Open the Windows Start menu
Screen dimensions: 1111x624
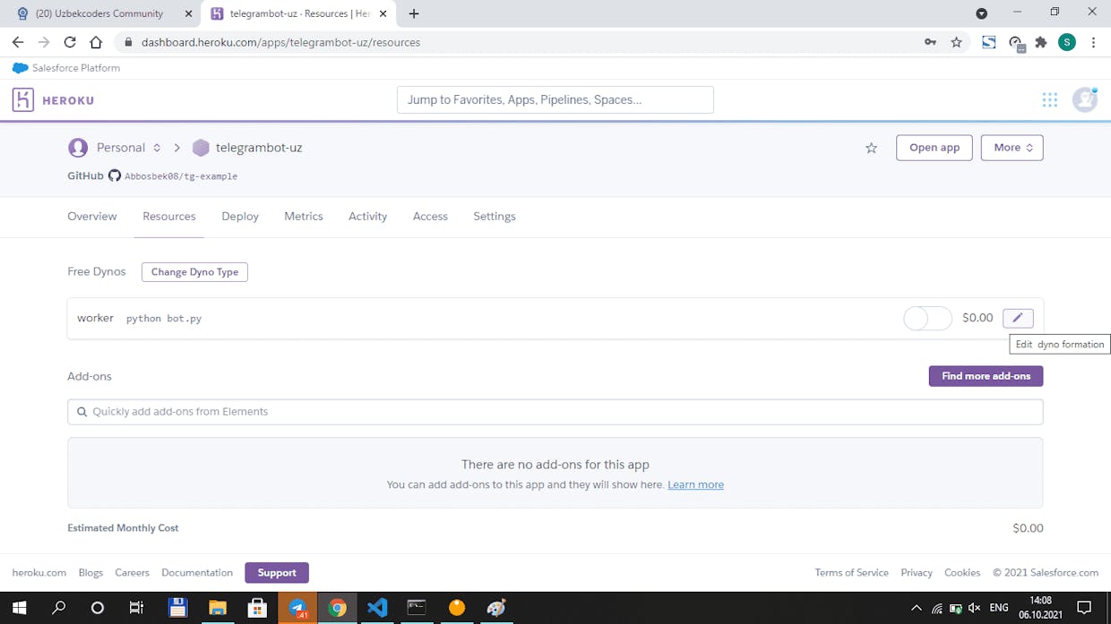19,608
